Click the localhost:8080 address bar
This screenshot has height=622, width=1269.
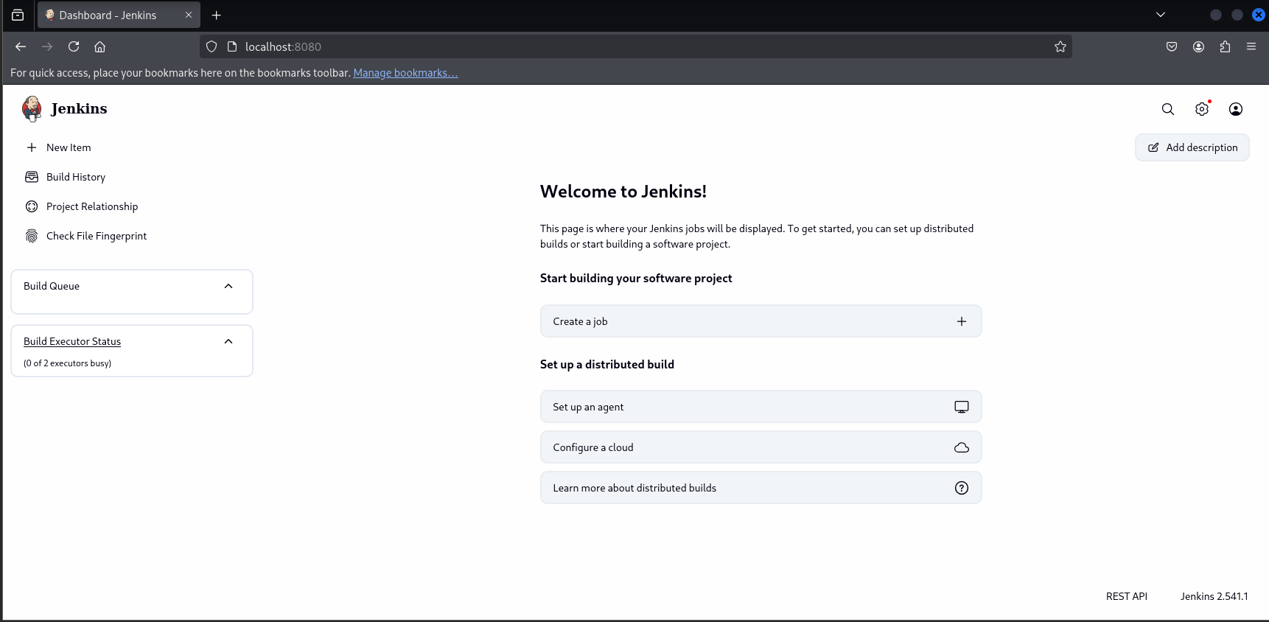tap(636, 46)
